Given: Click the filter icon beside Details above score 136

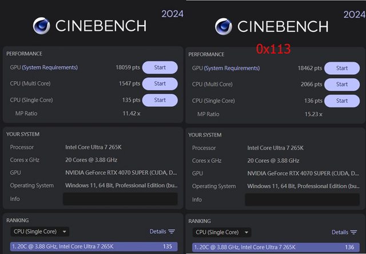Looking at the screenshot, I should pos(353,232).
